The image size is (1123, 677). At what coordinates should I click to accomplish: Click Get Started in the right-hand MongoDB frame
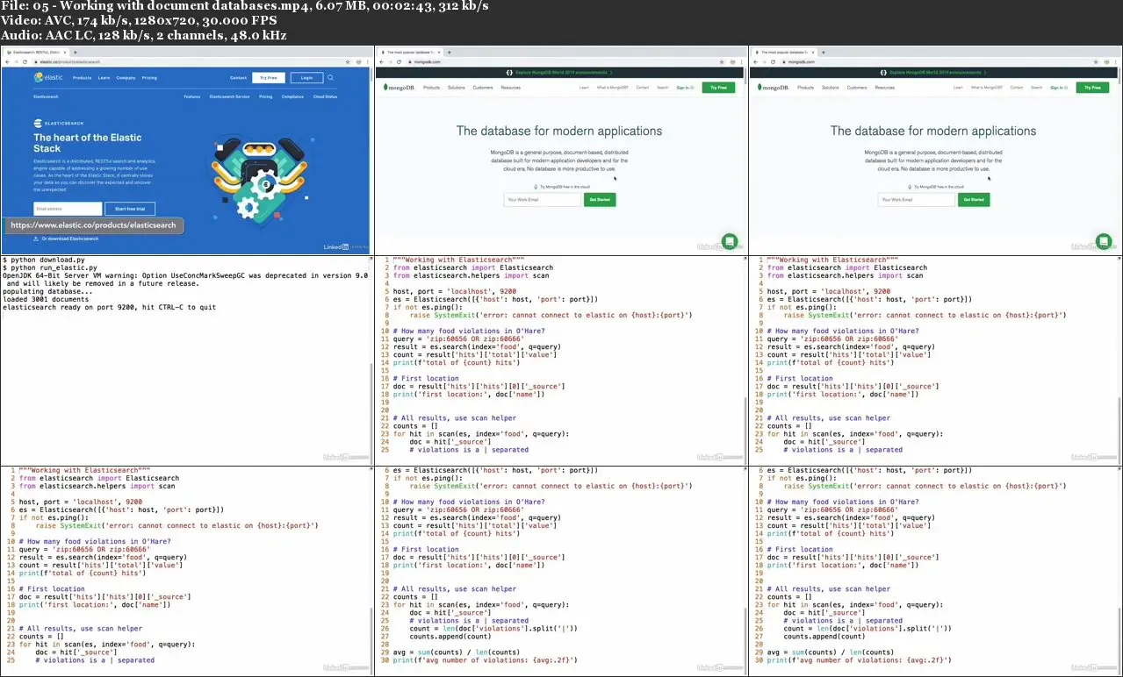tap(974, 200)
